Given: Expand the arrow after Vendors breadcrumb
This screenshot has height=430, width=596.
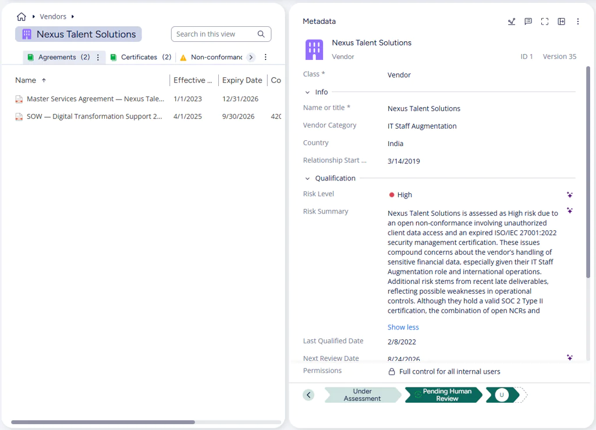Looking at the screenshot, I should click(x=73, y=17).
